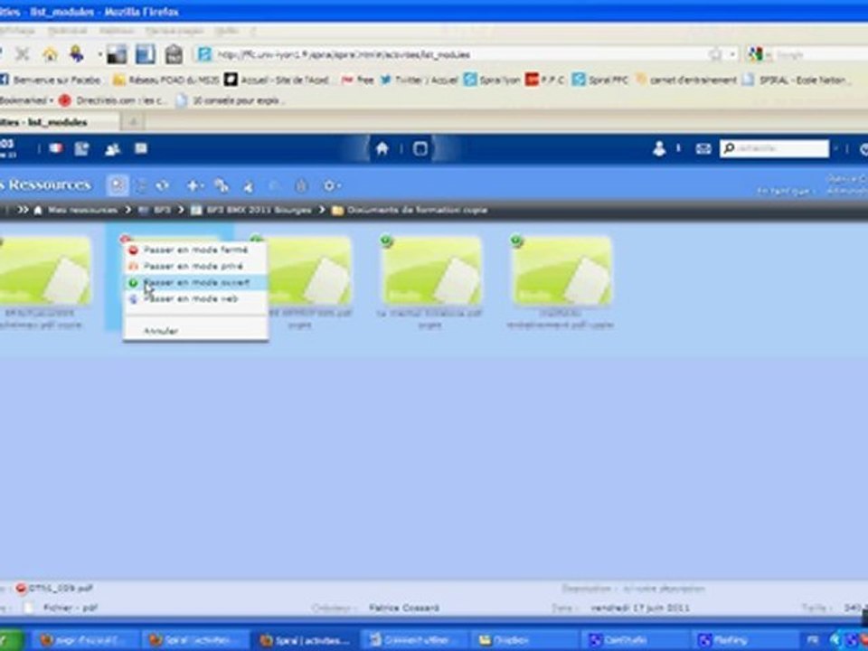Image resolution: width=868 pixels, height=651 pixels.
Task: Click the cut scissors icon in Ressources toolbar
Action: 249,186
